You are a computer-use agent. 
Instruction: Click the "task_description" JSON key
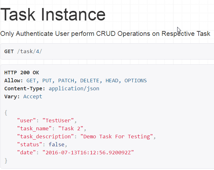[x=45, y=137]
